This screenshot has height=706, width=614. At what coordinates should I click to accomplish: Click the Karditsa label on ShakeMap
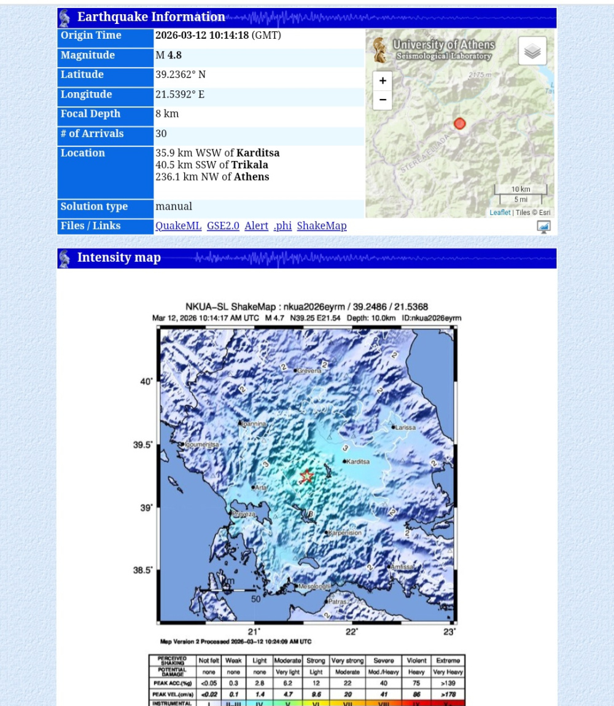point(357,461)
